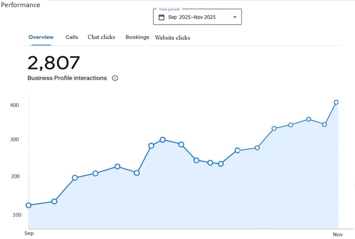Open the Sep 2025–Nov 2025 date range field
Viewport: 355px width, 239px height.
pyautogui.click(x=192, y=17)
